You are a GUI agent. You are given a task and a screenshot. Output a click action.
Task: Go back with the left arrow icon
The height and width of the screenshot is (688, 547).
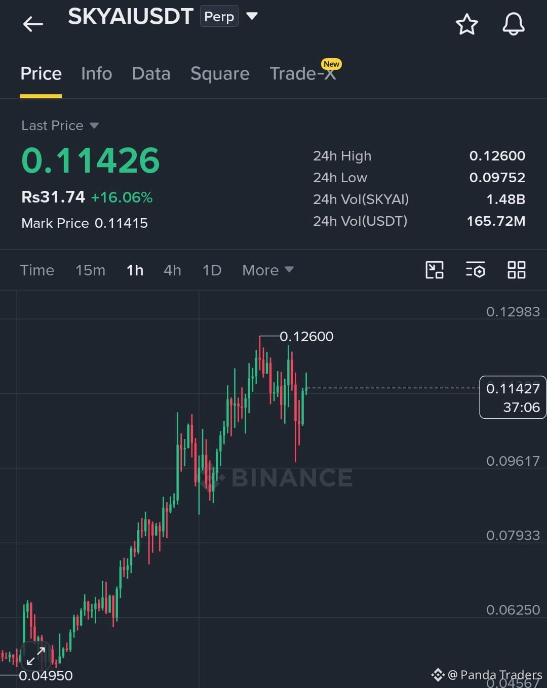pyautogui.click(x=33, y=24)
